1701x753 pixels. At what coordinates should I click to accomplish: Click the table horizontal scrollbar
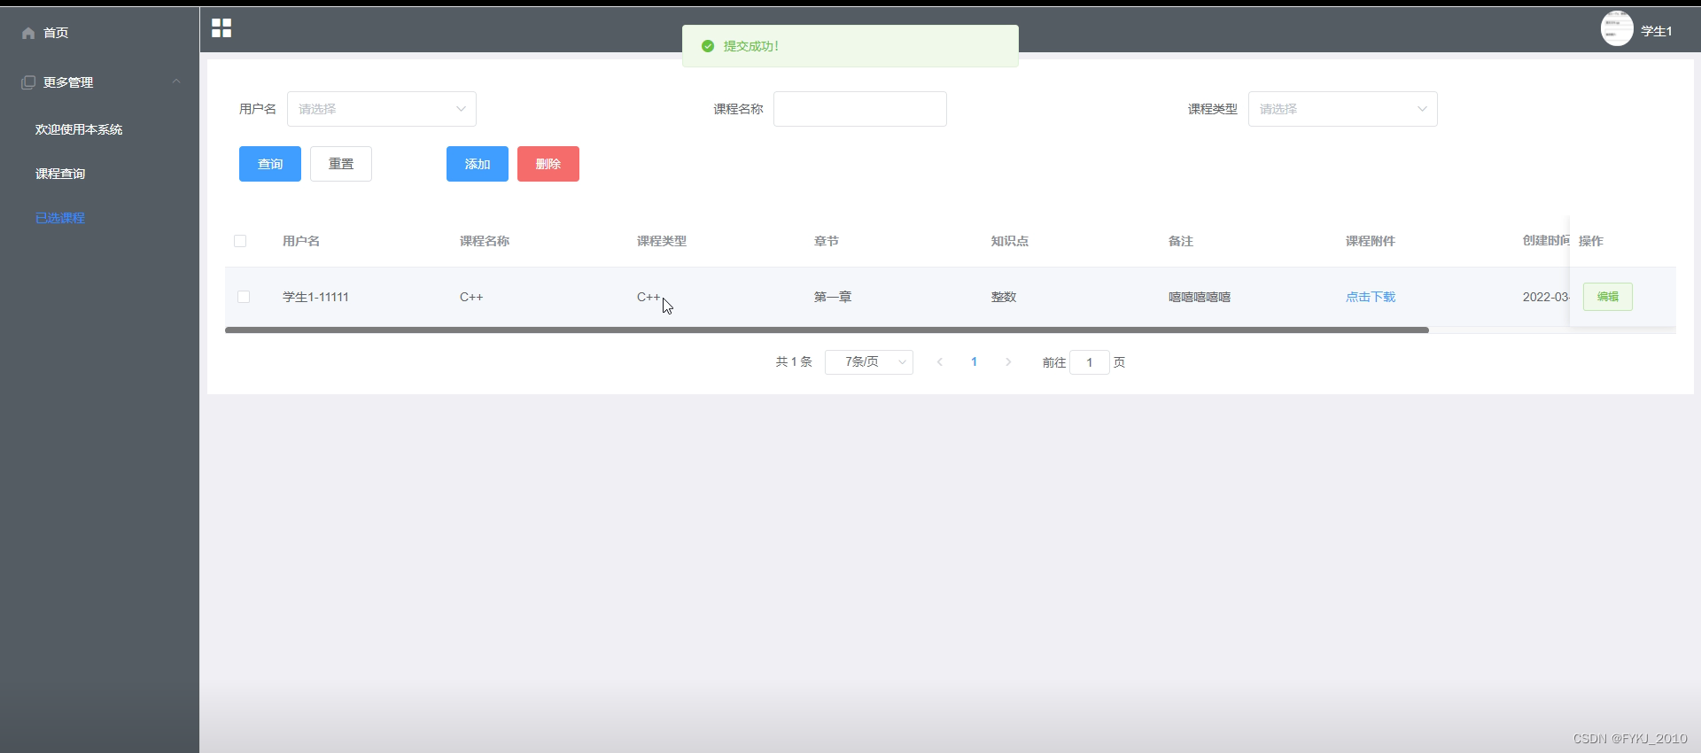(x=827, y=330)
